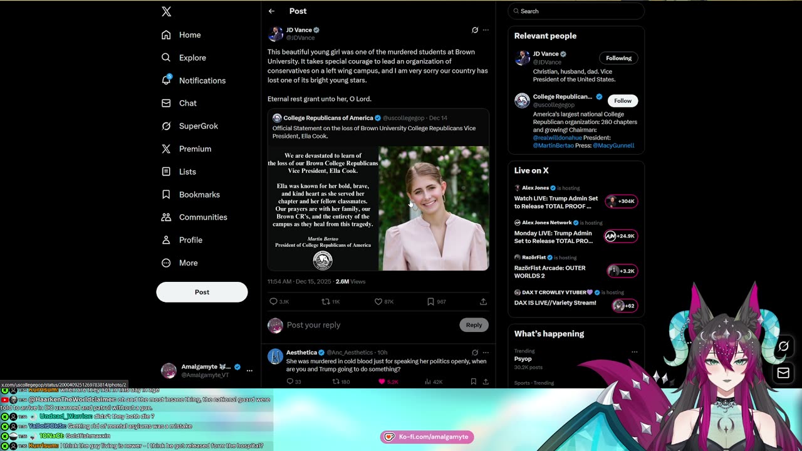Click the Bookmarks sidebar icon

click(x=166, y=194)
